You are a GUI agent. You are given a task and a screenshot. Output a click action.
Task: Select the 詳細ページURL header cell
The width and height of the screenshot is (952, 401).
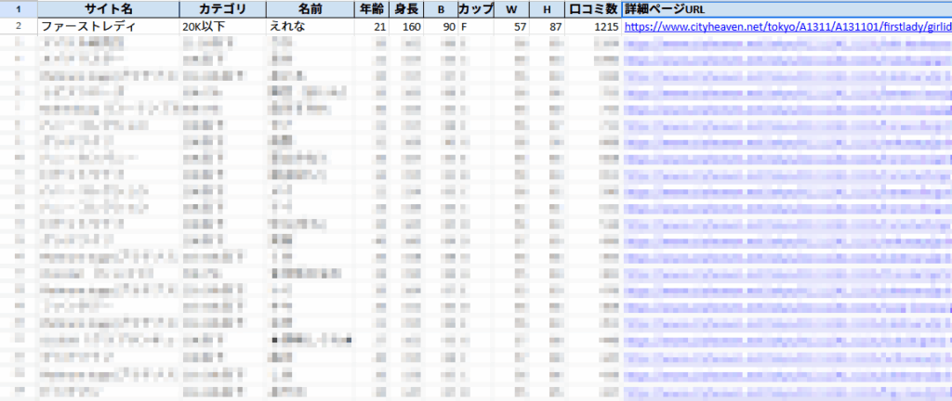tap(787, 9)
